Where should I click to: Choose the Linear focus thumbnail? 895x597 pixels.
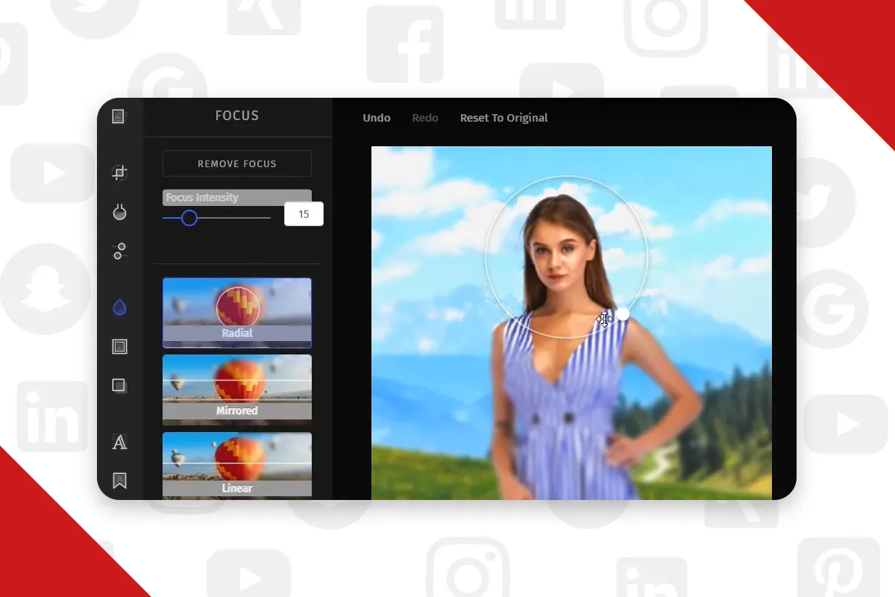(x=237, y=466)
